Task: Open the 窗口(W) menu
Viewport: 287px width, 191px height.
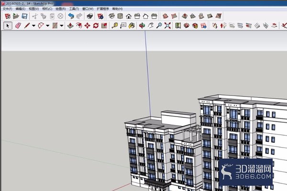Action: tap(88, 9)
